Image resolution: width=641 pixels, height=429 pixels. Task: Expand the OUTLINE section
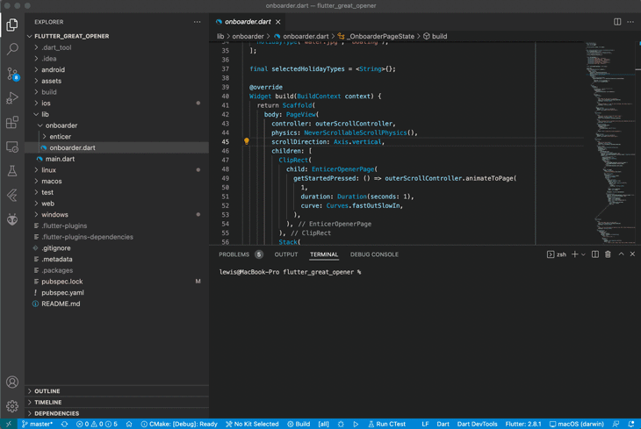click(x=47, y=391)
